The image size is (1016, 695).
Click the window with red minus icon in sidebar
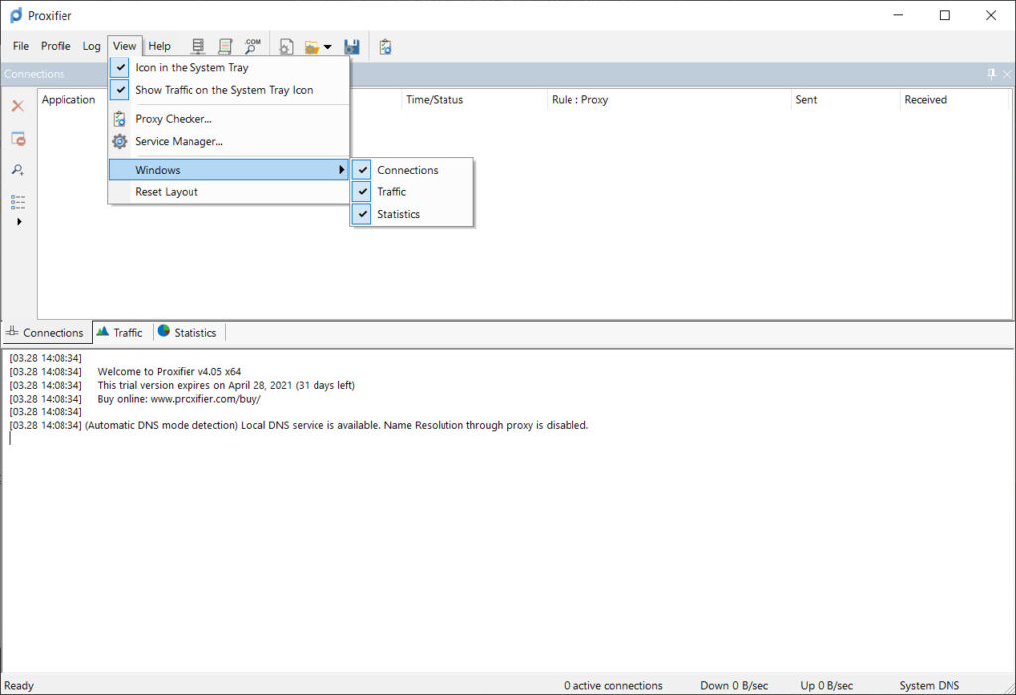pos(18,138)
